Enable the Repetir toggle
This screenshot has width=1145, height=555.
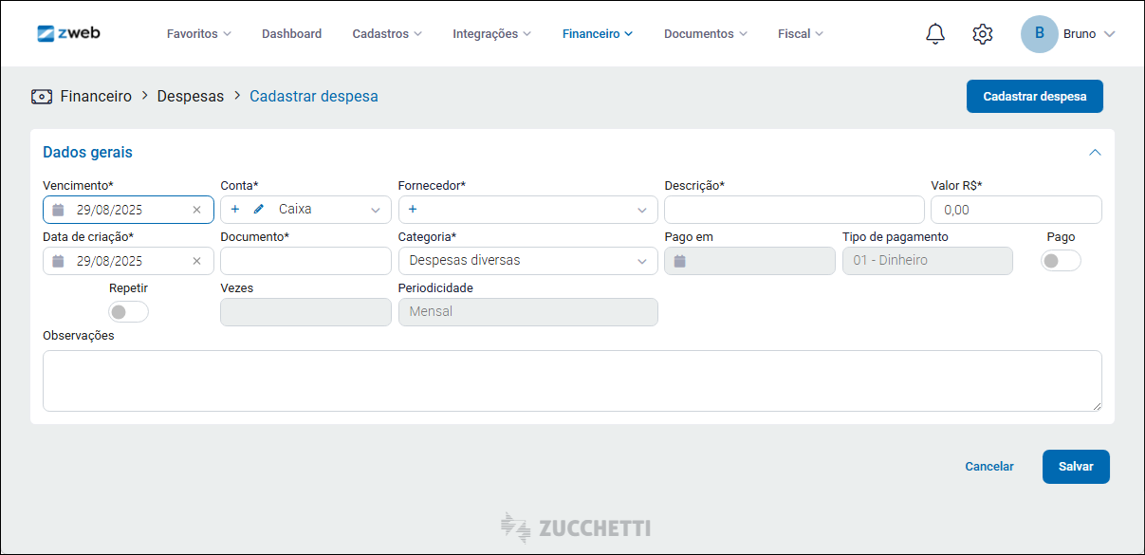click(x=128, y=312)
